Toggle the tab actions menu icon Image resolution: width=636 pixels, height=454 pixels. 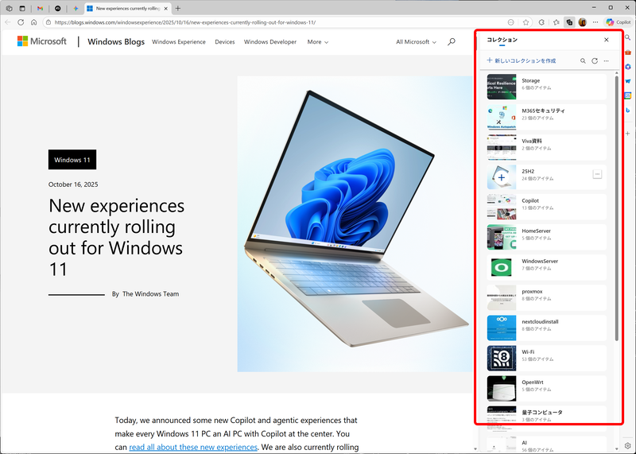click(22, 8)
